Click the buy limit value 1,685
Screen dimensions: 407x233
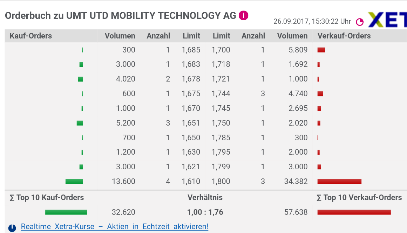point(191,50)
